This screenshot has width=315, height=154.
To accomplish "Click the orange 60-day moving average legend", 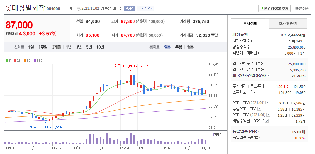I will click(x=27, y=61).
